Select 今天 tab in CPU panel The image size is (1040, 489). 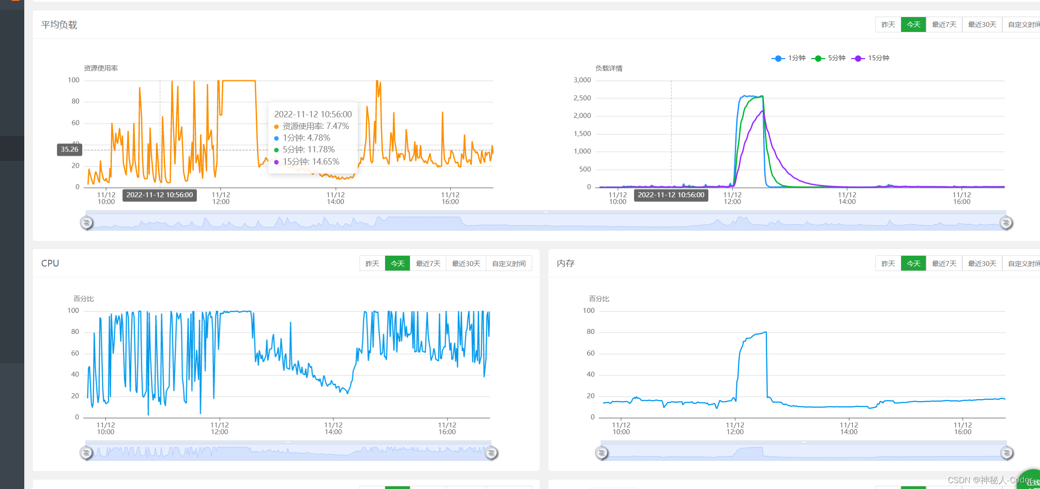click(397, 263)
